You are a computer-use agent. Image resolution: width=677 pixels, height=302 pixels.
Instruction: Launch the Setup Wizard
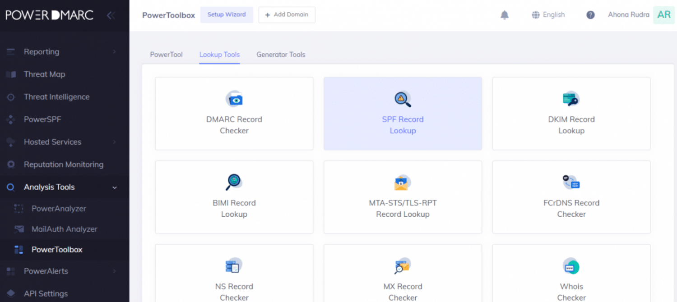227,15
